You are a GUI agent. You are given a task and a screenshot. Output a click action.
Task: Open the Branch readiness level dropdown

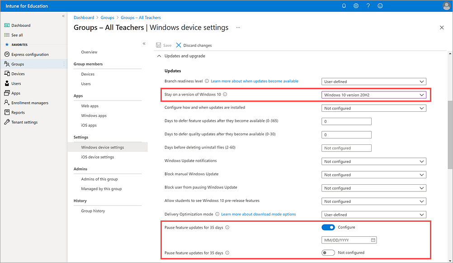(x=374, y=81)
